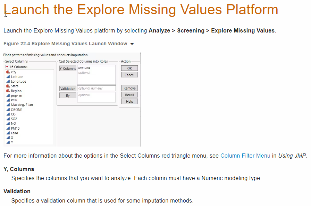The height and width of the screenshot is (206, 311).
Task: Click the nominal icon next to Region
Action: (8, 91)
